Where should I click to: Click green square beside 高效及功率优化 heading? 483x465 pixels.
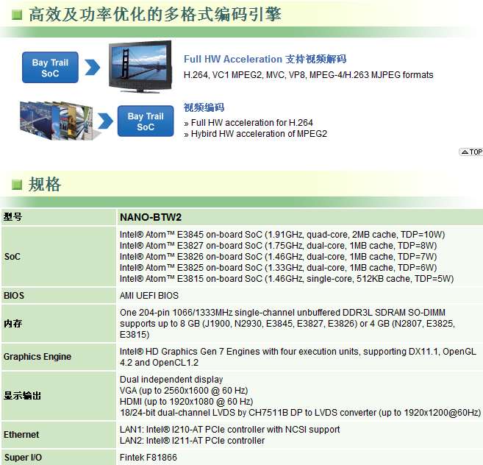(17, 15)
